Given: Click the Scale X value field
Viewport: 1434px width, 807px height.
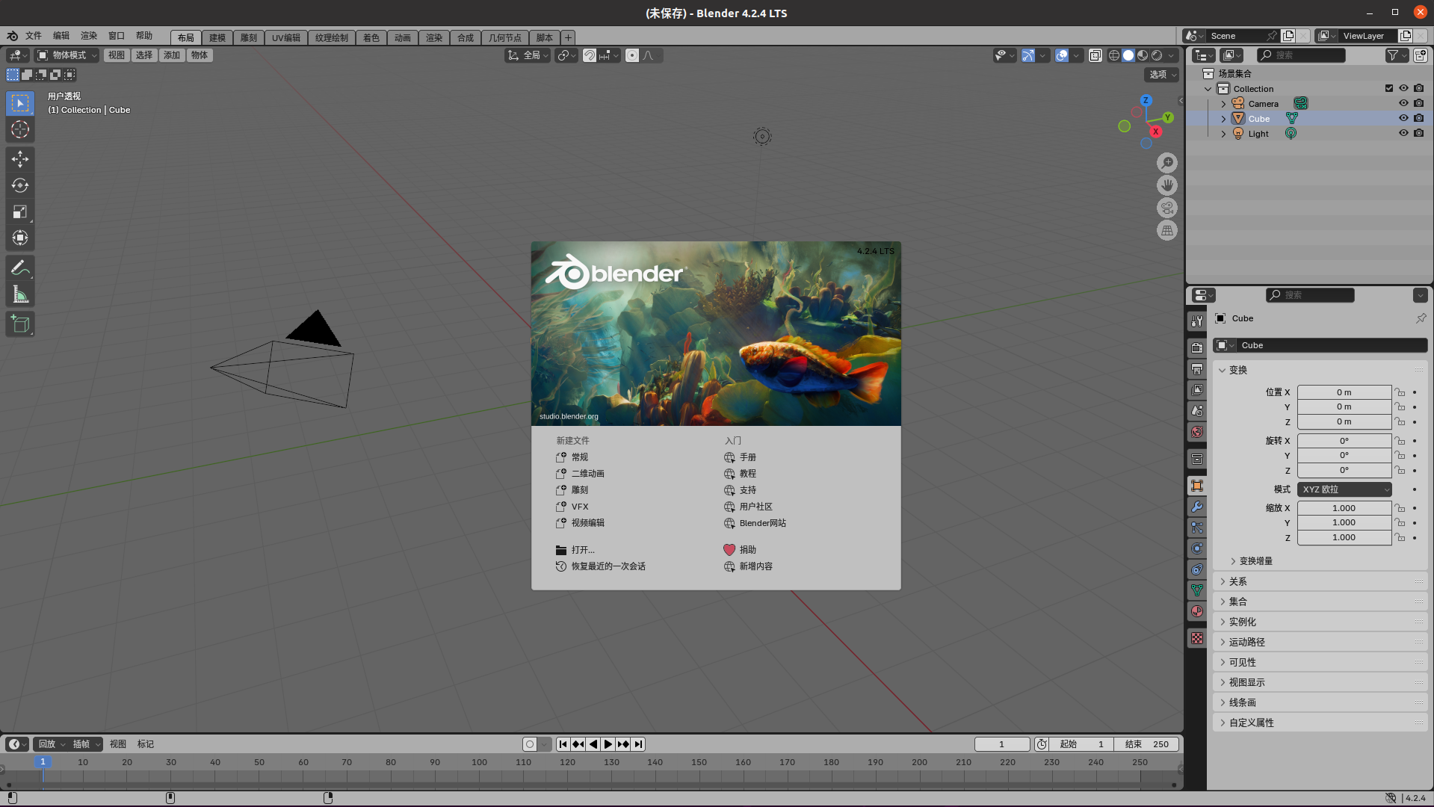Looking at the screenshot, I should coord(1344,508).
